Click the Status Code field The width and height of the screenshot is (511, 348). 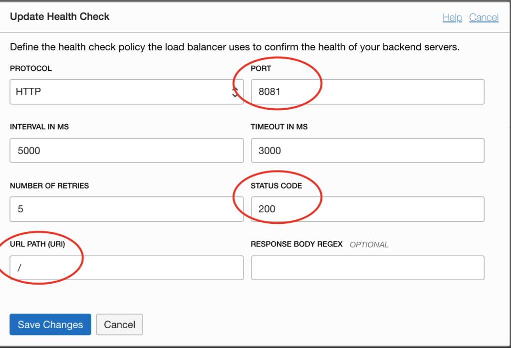click(367, 209)
